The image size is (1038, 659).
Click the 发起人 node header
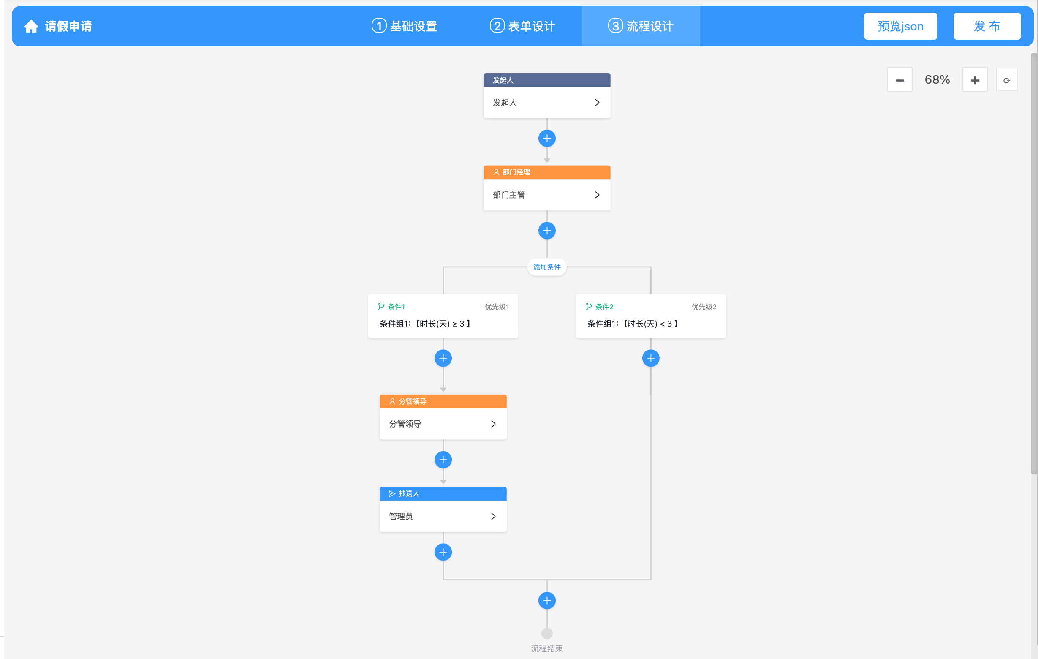(546, 80)
